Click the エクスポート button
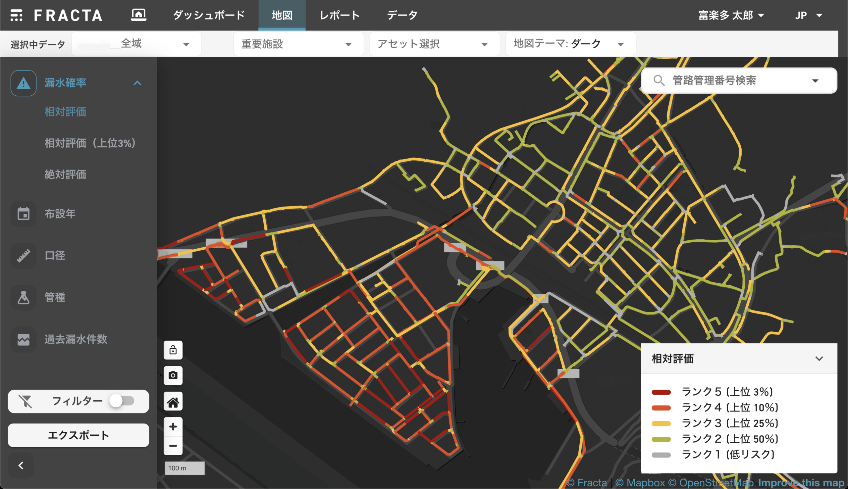848x489 pixels. (78, 435)
